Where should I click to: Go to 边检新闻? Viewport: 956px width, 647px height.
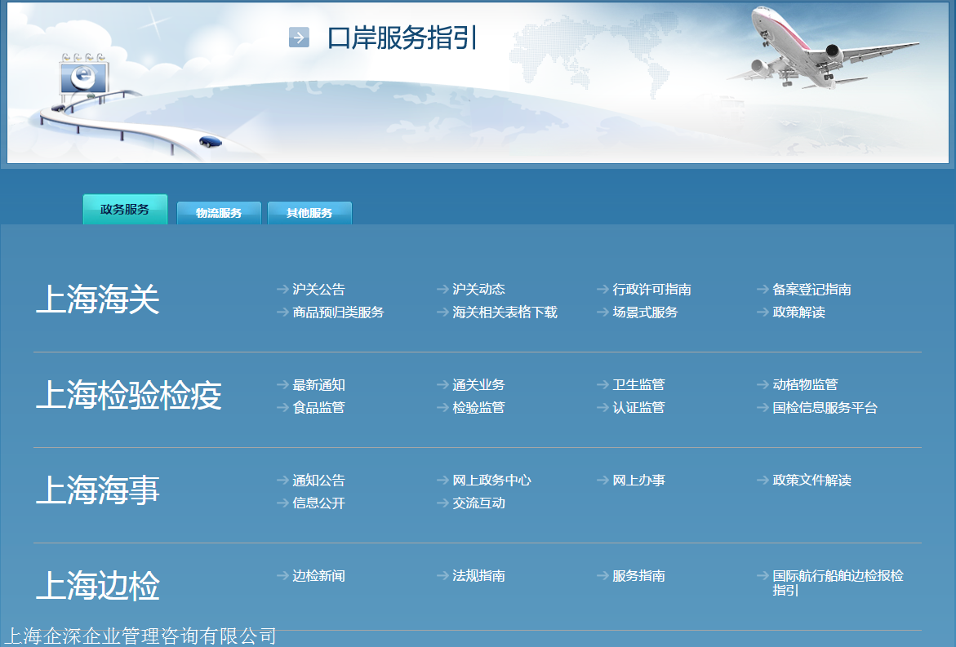319,576
